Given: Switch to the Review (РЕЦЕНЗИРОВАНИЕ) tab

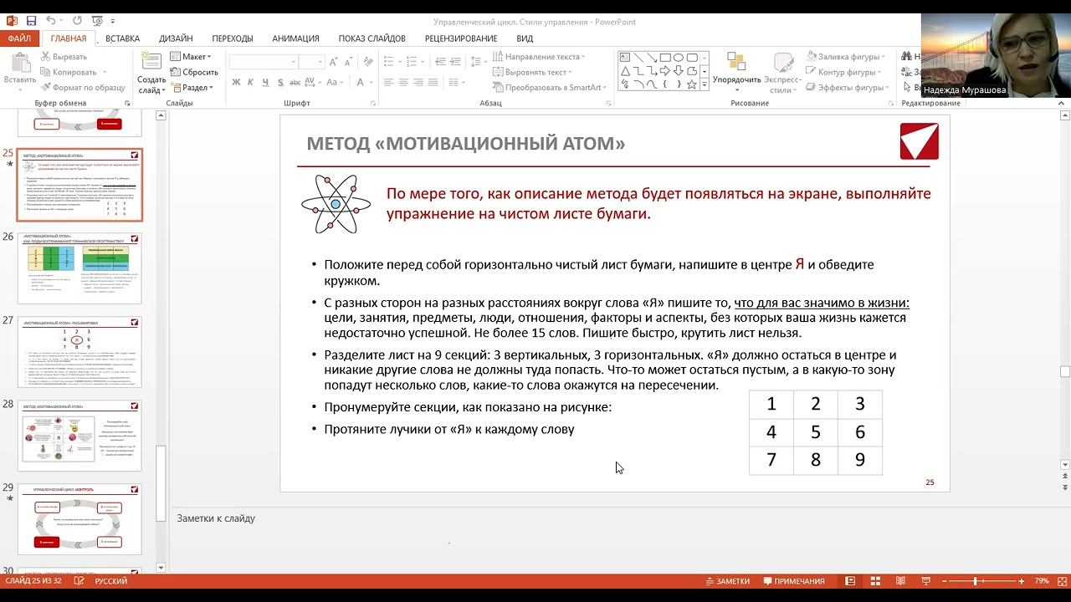Looking at the screenshot, I should (461, 38).
